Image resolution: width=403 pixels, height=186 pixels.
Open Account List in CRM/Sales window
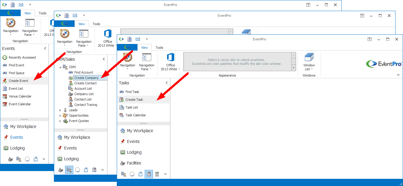point(83,89)
